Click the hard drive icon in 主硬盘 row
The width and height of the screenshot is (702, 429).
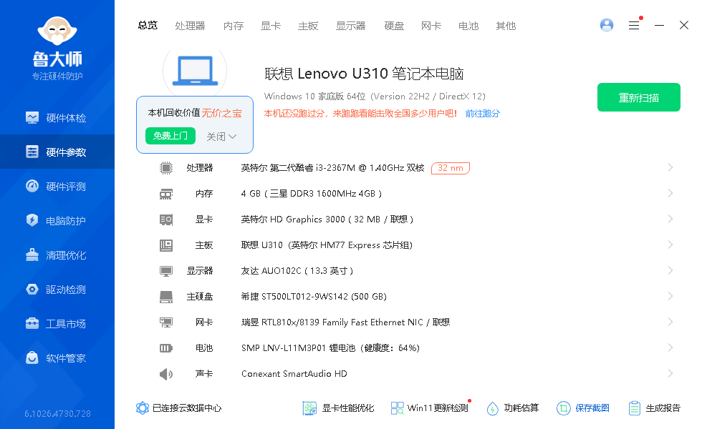pyautogui.click(x=166, y=297)
